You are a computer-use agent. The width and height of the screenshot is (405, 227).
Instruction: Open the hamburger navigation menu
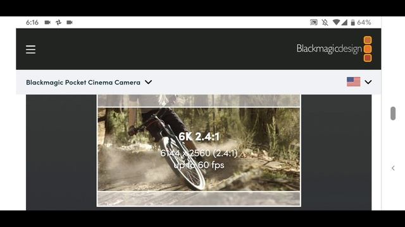point(31,49)
